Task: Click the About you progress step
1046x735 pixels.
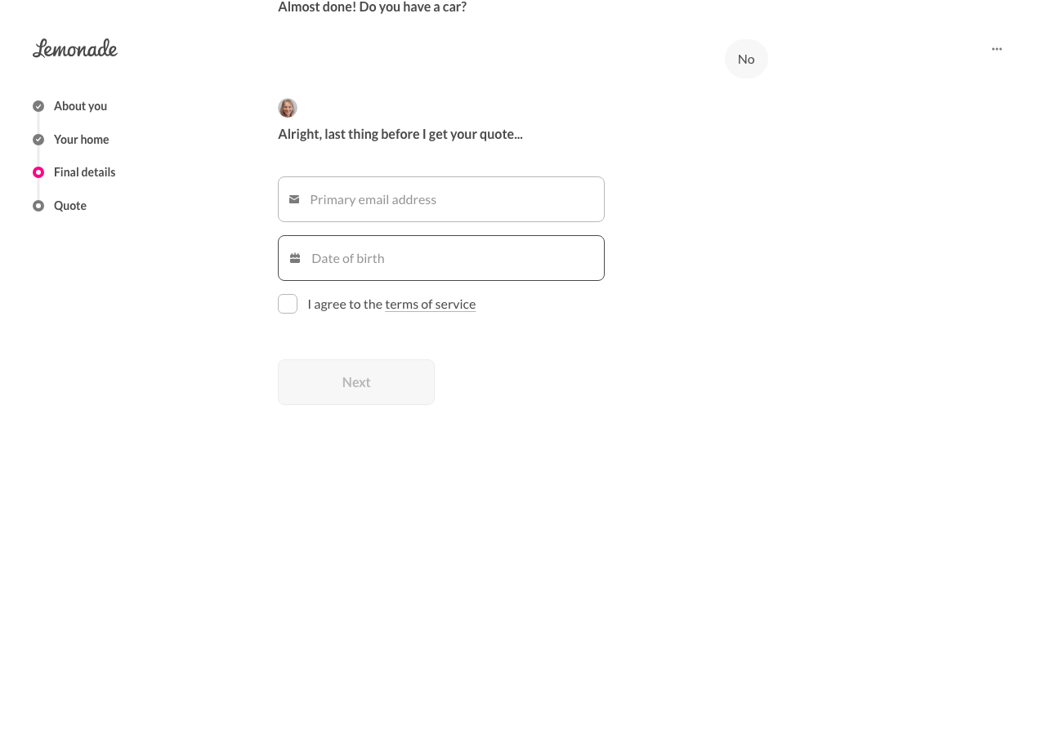Action: click(x=80, y=106)
